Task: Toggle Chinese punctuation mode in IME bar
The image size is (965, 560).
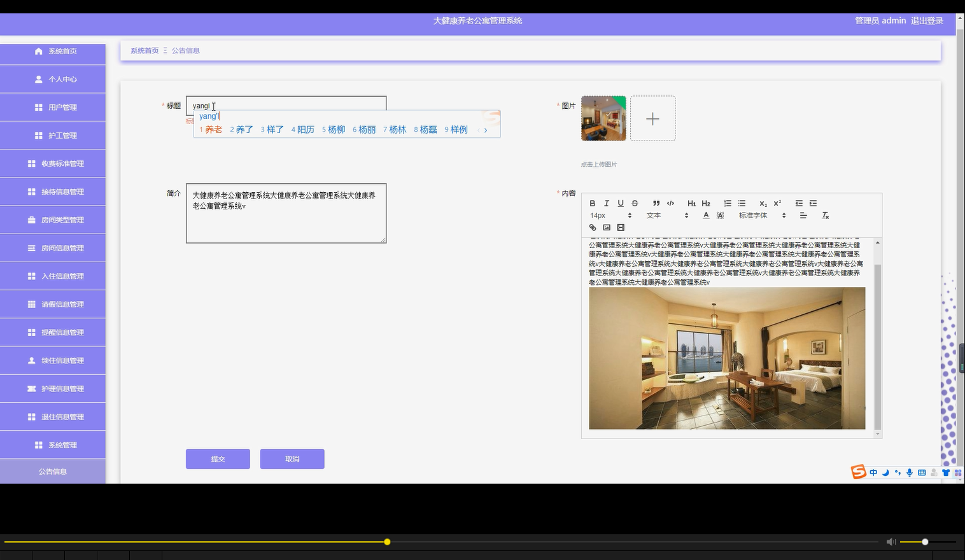Action: [x=898, y=472]
